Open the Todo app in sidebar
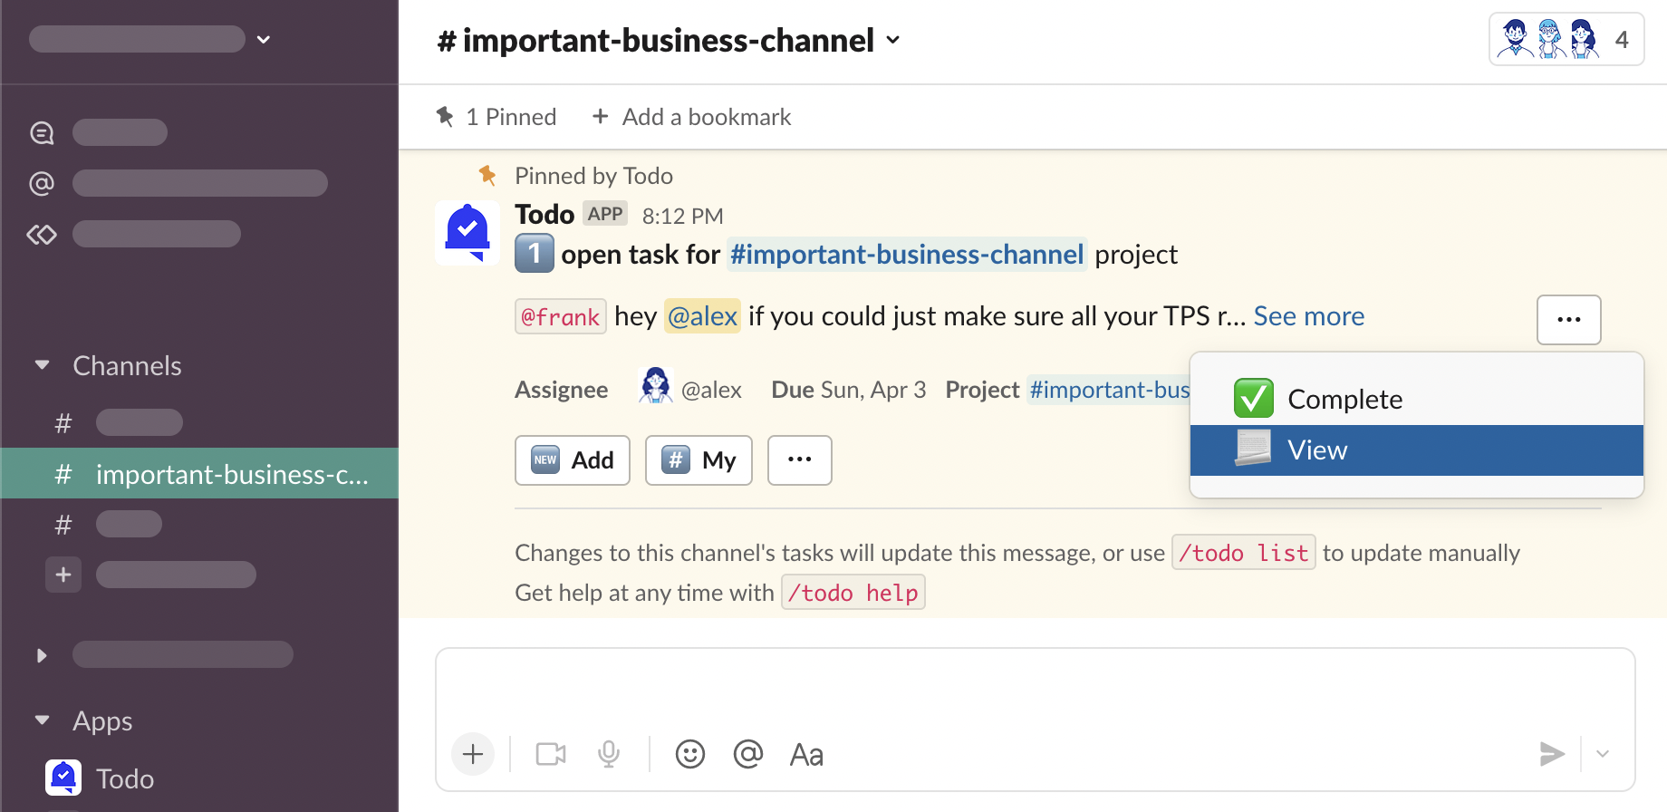Image resolution: width=1667 pixels, height=812 pixels. tap(124, 778)
